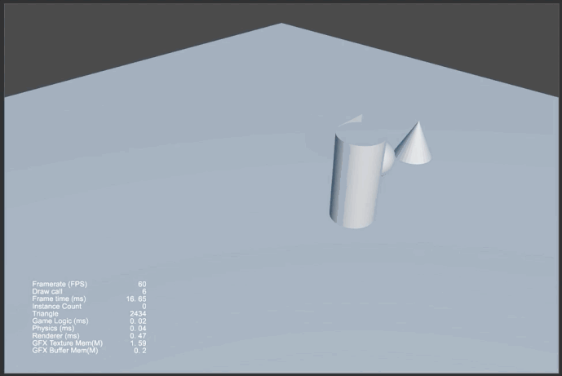Click the 'Frame time (ms)' label

point(59,299)
